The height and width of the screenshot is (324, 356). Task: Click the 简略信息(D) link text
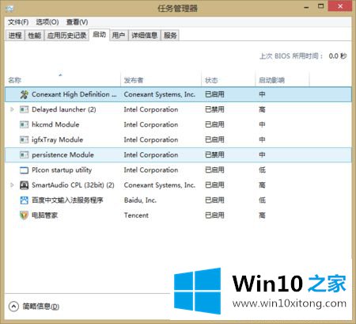coord(41,307)
